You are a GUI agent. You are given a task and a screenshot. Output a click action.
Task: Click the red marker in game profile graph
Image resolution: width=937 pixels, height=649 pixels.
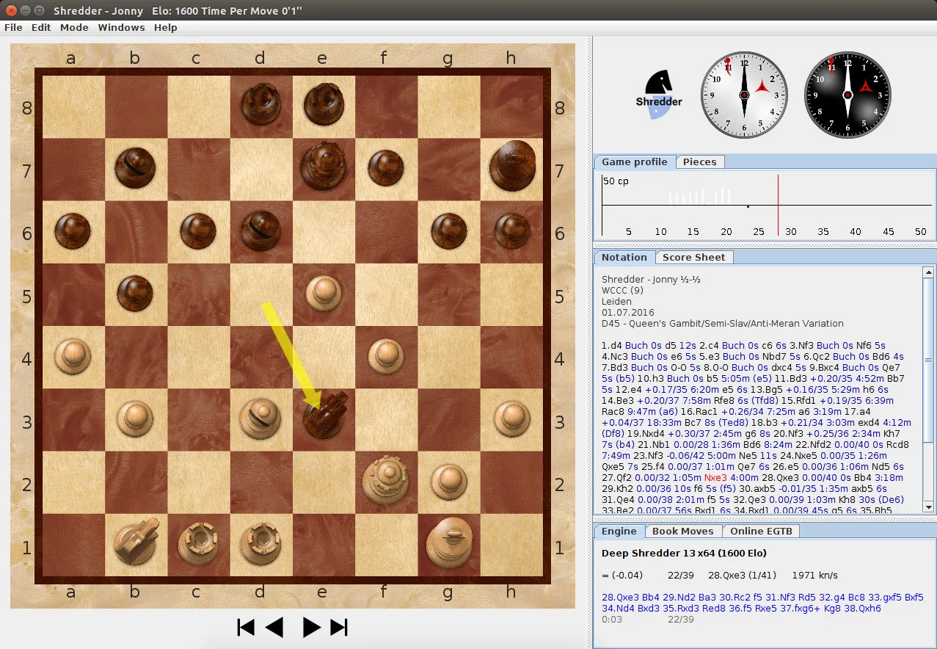(x=778, y=205)
